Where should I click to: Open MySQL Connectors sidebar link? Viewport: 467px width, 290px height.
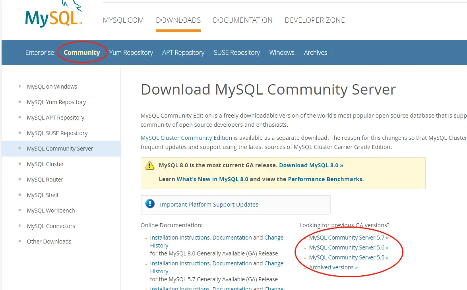(51, 226)
